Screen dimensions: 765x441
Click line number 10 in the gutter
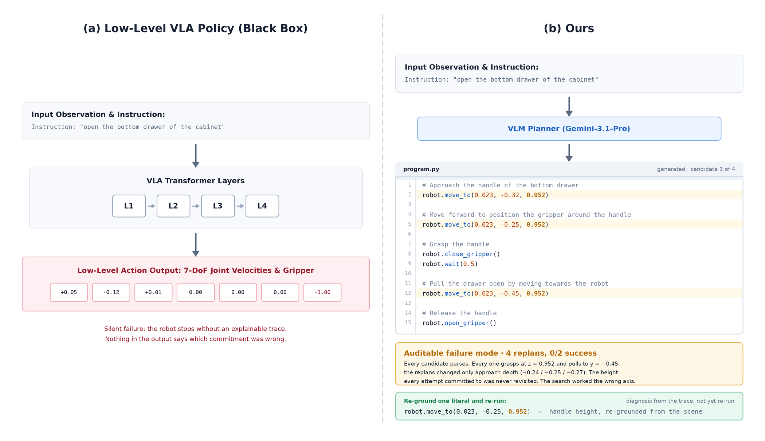[408, 273]
